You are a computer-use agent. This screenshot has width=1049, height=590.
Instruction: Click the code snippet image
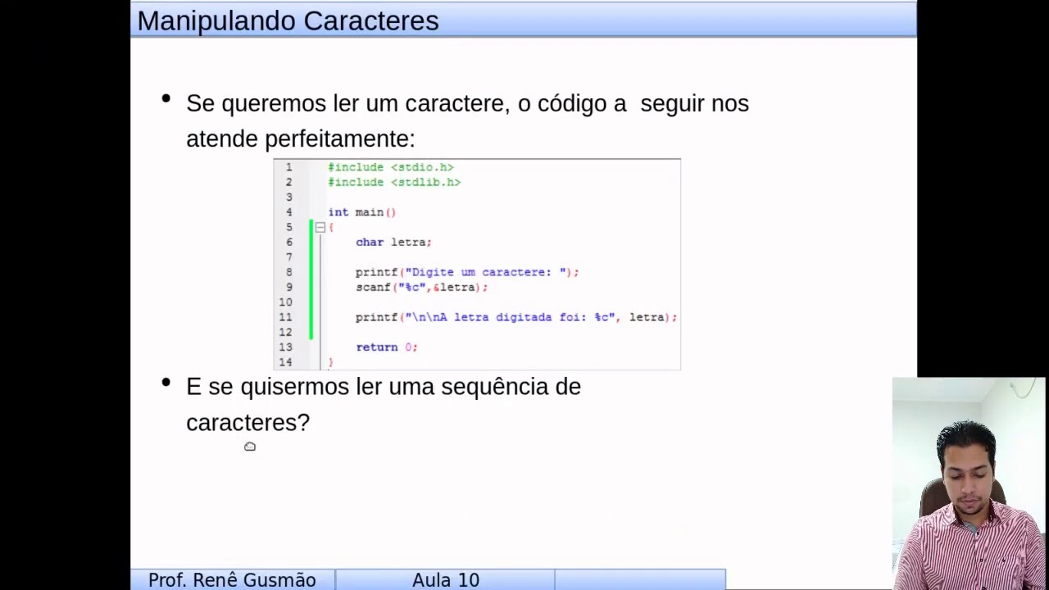click(x=477, y=264)
